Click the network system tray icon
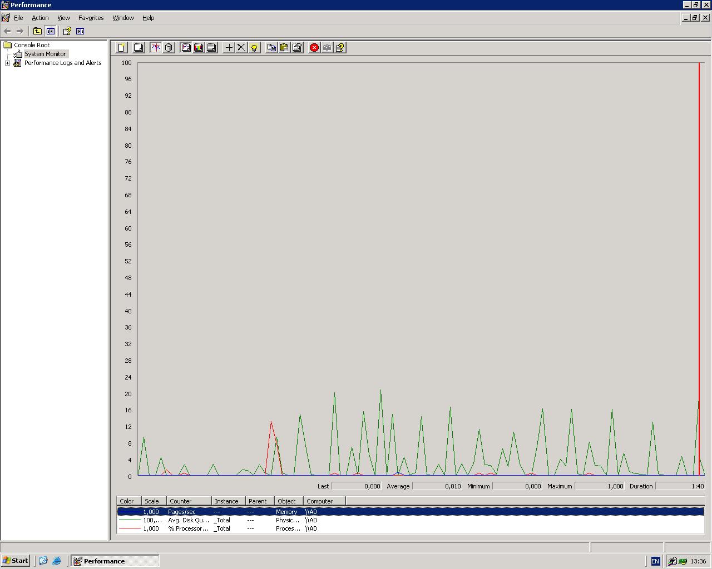The width and height of the screenshot is (712, 569). [682, 561]
